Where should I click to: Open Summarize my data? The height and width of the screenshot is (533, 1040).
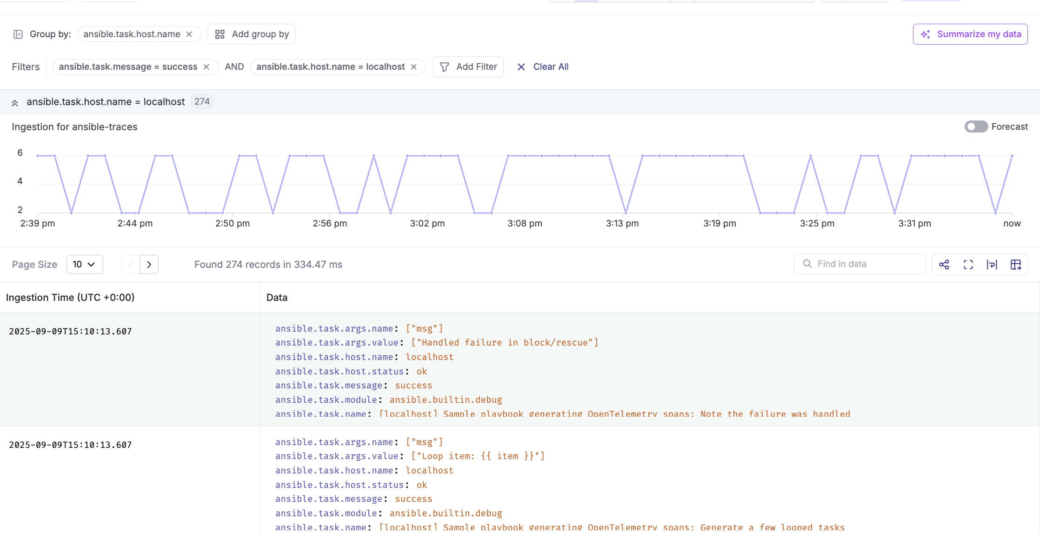click(x=970, y=34)
